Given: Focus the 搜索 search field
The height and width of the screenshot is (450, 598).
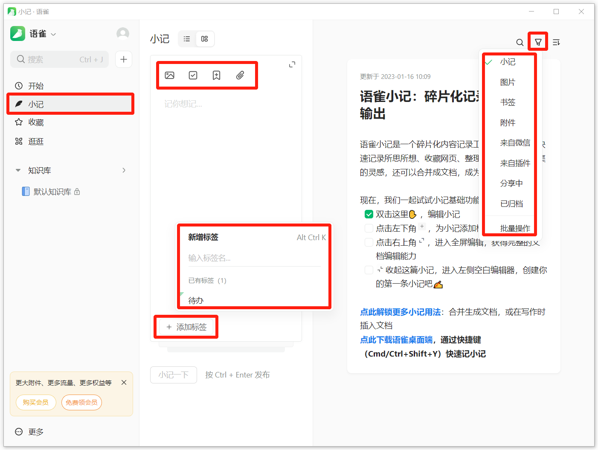Looking at the screenshot, I should [59, 59].
